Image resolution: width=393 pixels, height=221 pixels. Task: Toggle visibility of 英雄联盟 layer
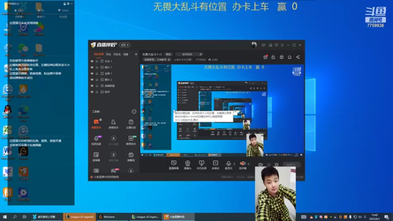point(92,85)
